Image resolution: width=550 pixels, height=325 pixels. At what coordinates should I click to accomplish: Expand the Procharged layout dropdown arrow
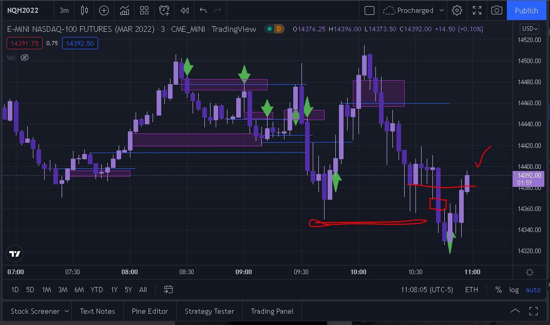[x=442, y=10]
